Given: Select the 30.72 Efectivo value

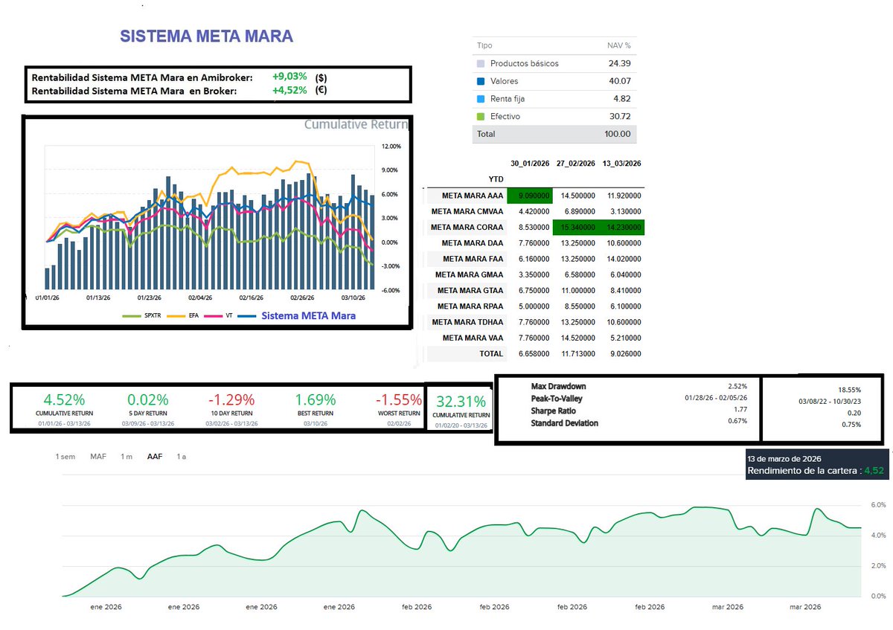Looking at the screenshot, I should tap(619, 117).
